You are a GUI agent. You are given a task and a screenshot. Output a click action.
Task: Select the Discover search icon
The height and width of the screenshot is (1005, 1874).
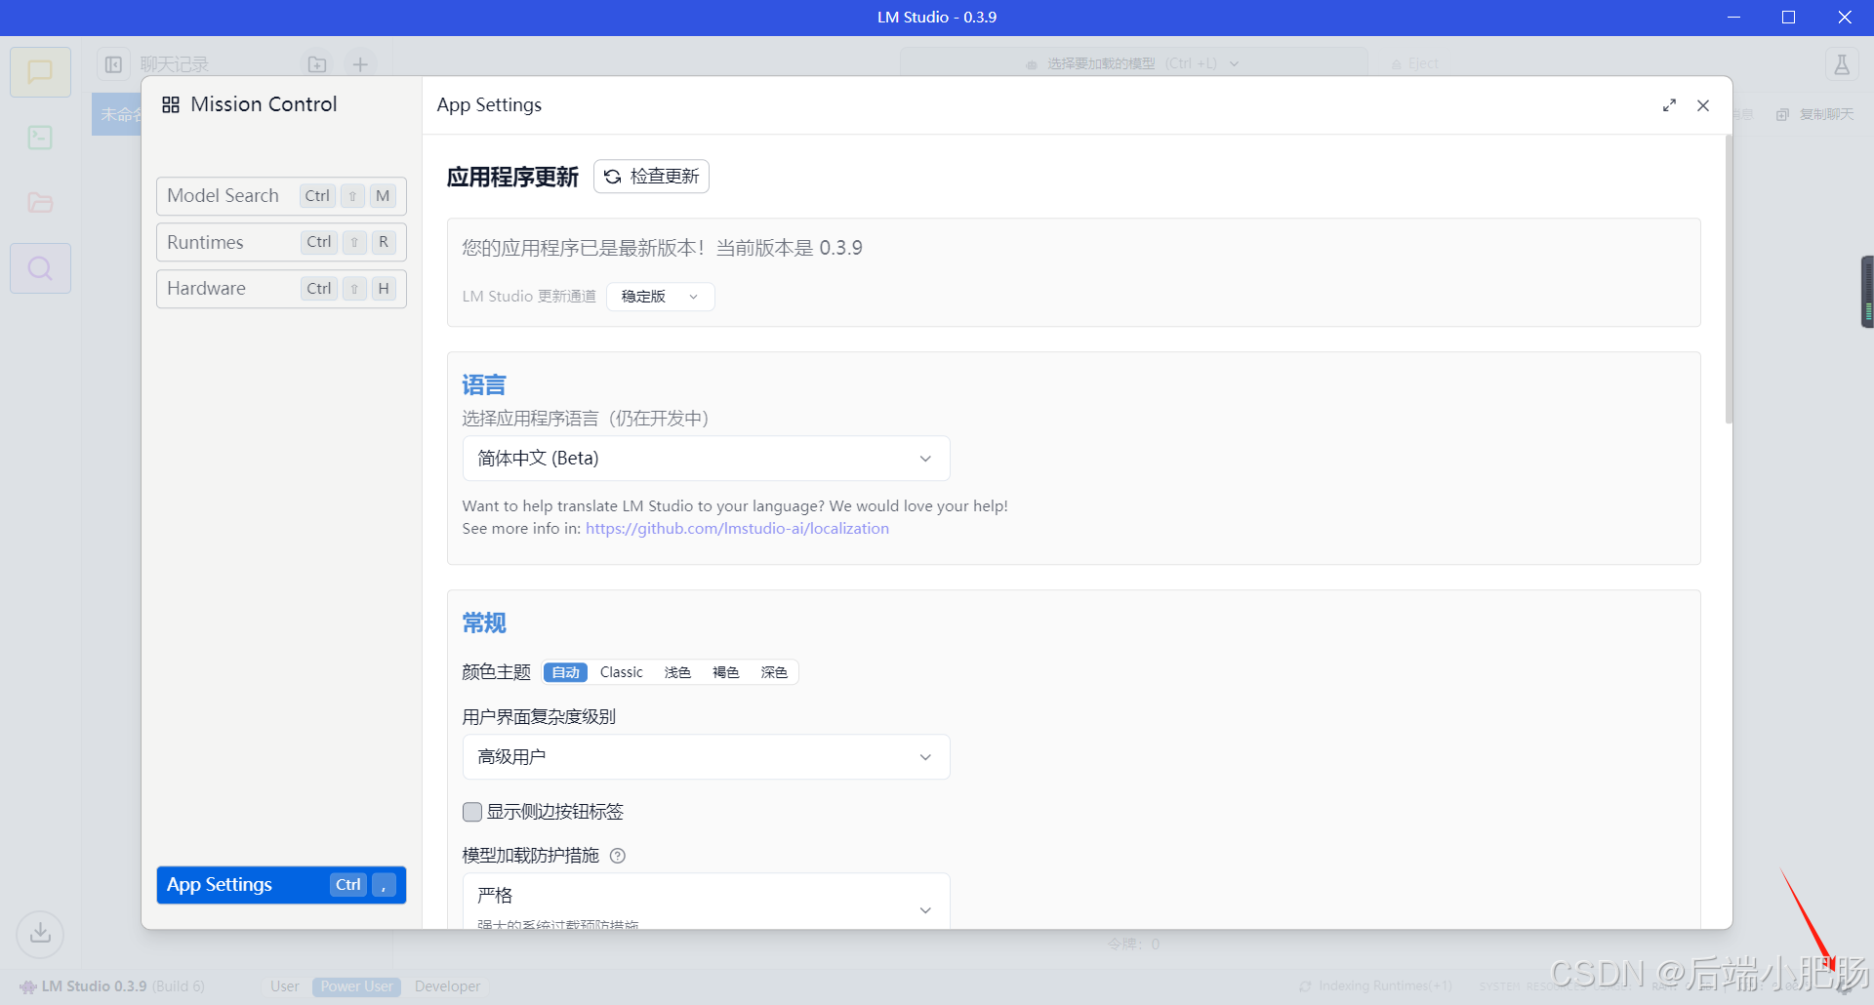(40, 267)
